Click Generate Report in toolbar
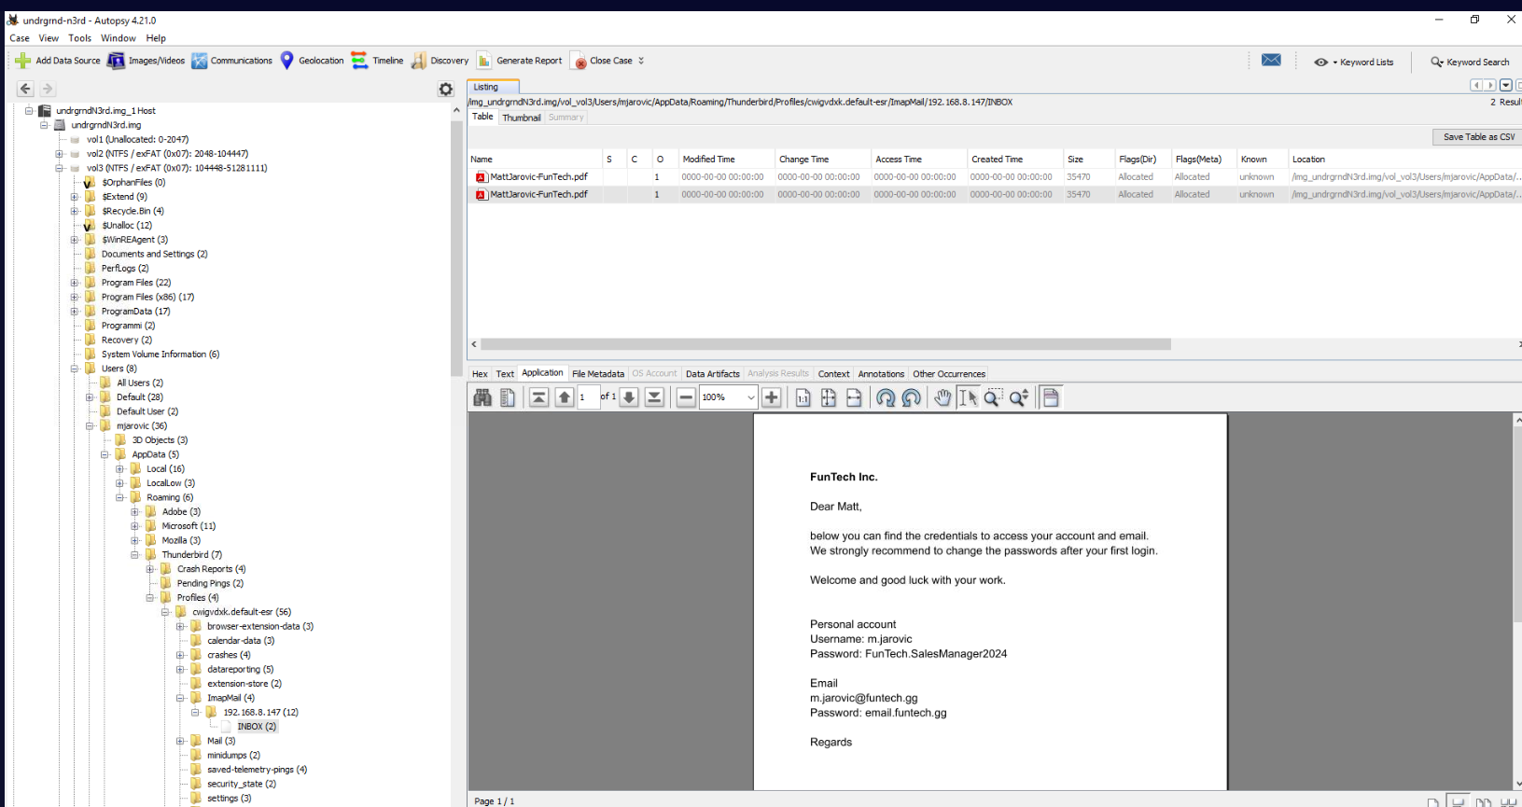The image size is (1522, 807). point(520,61)
